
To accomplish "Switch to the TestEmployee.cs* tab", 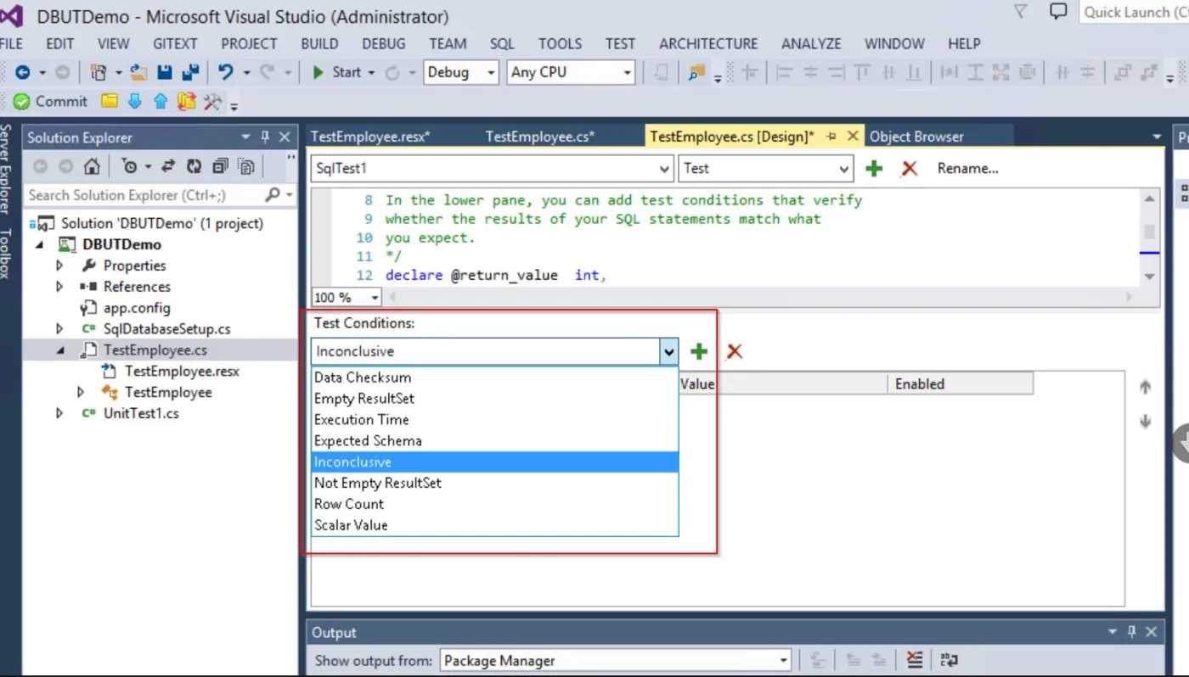I will pos(540,137).
